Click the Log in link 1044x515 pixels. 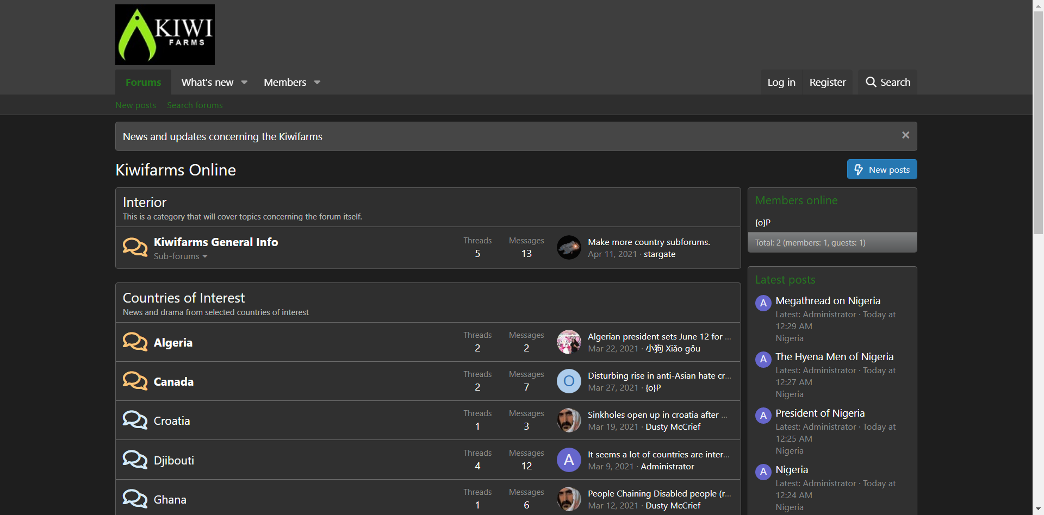pos(781,82)
